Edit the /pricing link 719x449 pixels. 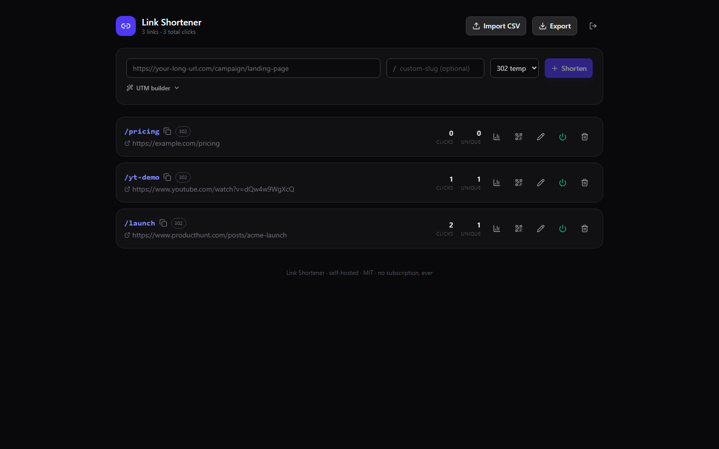(541, 137)
